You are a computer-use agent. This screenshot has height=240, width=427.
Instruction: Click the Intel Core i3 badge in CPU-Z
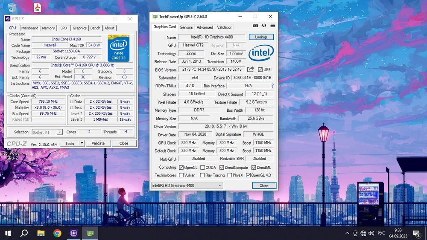118,48
